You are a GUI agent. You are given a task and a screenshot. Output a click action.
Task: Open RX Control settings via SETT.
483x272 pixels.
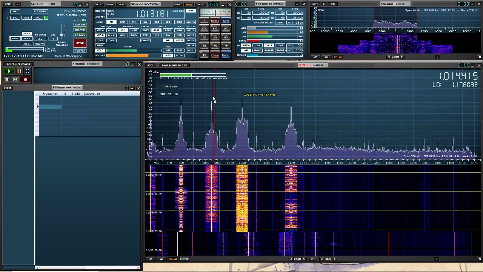coord(98,4)
